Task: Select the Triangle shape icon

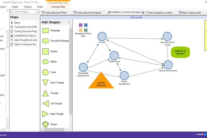Action: pyautogui.click(x=45, y=93)
